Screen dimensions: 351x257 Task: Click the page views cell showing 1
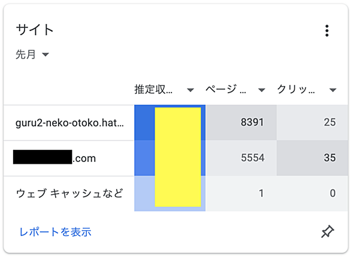coord(241,194)
